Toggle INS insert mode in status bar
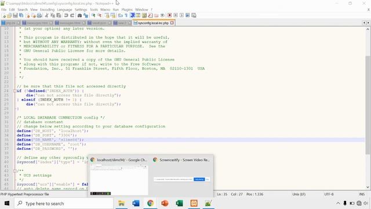Screen dimensions: 371x209 click(362, 194)
